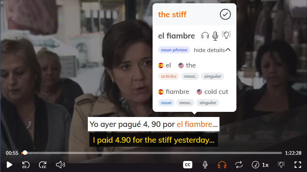Click the video progress bar

pyautogui.click(x=151, y=153)
